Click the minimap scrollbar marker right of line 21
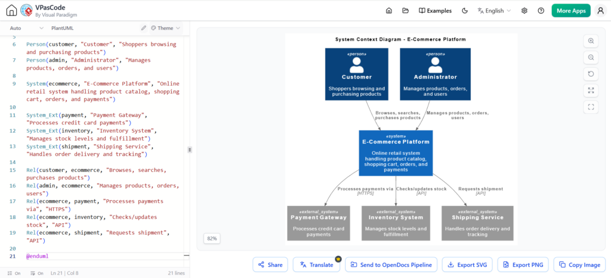The image size is (611, 278). (x=186, y=256)
